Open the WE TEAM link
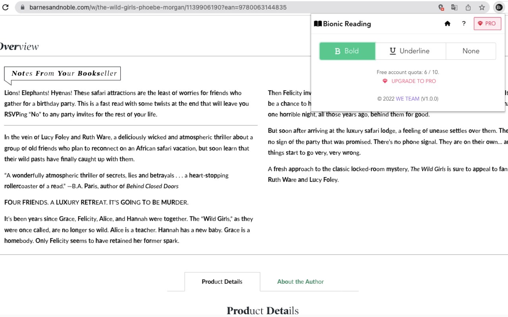The height and width of the screenshot is (317, 508). 408,99
